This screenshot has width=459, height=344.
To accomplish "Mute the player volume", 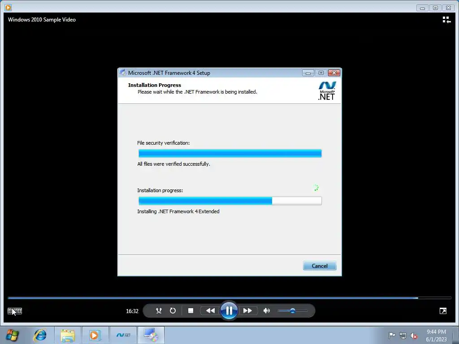I will tap(266, 311).
